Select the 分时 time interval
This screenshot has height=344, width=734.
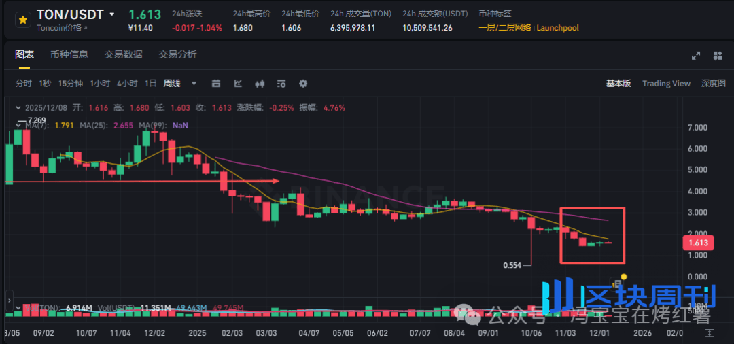click(x=23, y=84)
